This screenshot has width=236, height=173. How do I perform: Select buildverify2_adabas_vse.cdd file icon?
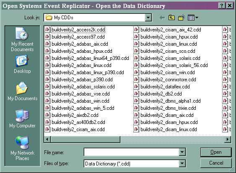(x=47, y=94)
